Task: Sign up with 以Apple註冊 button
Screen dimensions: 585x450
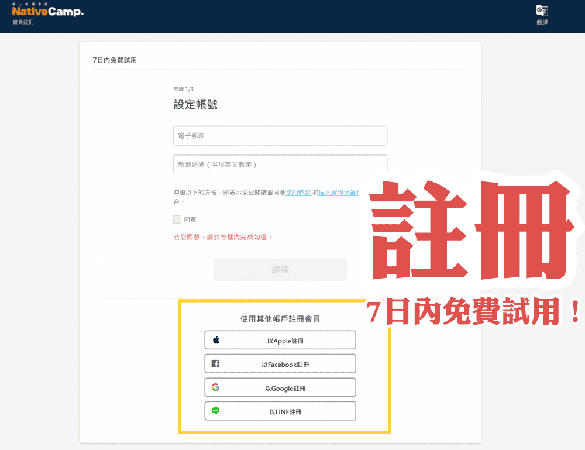Action: [280, 340]
